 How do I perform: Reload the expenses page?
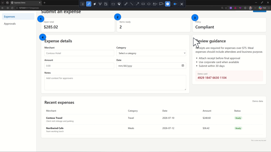pyautogui.click(x=12, y=8)
